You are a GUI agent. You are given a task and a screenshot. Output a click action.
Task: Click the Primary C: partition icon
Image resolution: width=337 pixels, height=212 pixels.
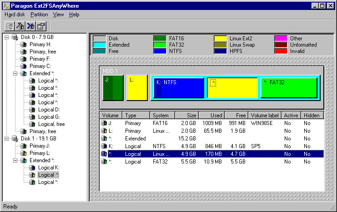tap(24, 67)
